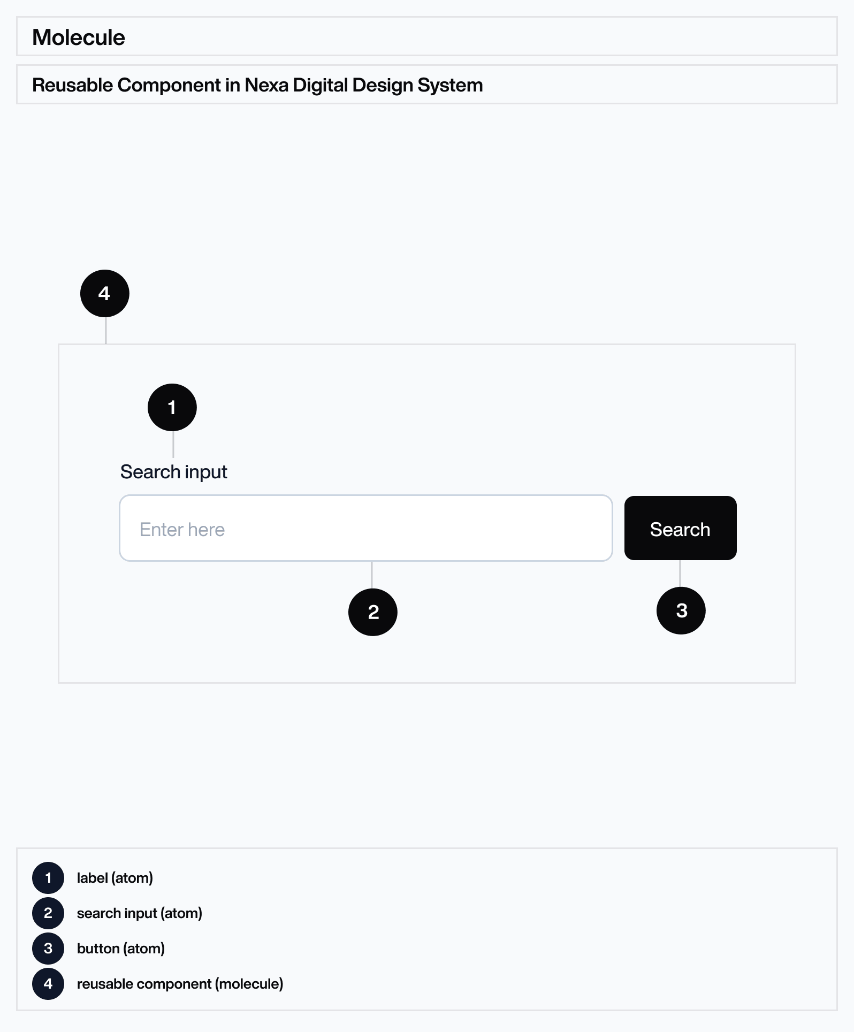Click the 'Molecule' heading
The image size is (854, 1032).
[x=79, y=37]
